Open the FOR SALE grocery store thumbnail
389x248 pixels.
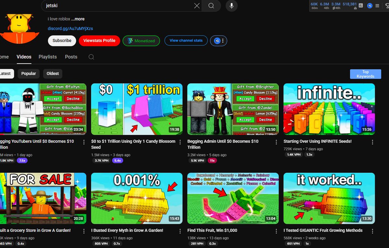click(x=43, y=198)
